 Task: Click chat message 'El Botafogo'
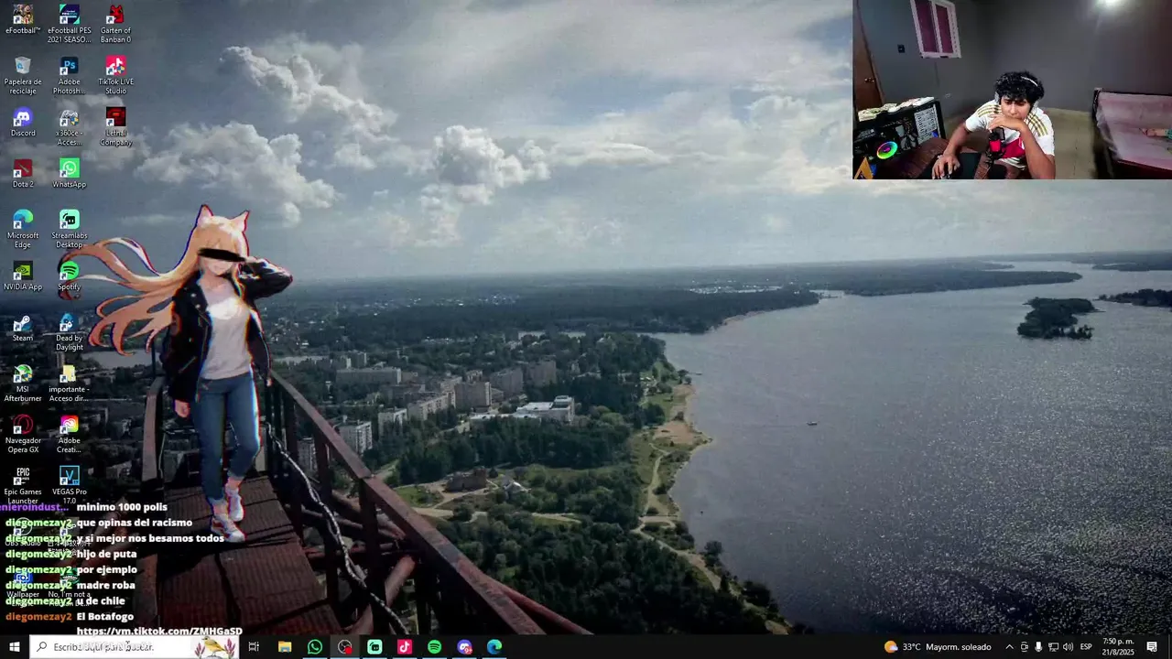105,617
